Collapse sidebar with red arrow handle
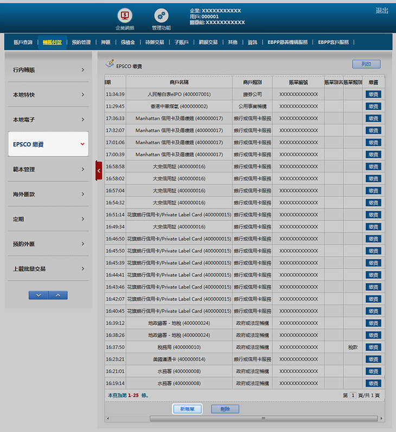 click(x=99, y=171)
